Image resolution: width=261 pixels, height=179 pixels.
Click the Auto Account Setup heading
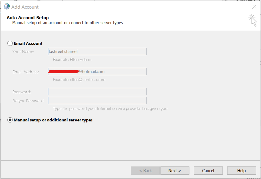point(28,18)
